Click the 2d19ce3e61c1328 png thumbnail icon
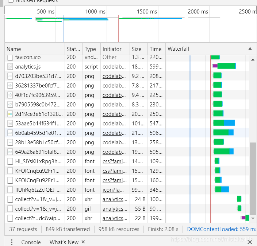 pyautogui.click(x=10, y=114)
